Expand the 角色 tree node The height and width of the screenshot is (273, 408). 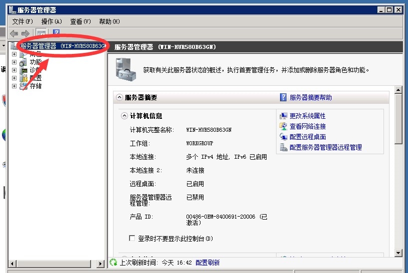14,54
